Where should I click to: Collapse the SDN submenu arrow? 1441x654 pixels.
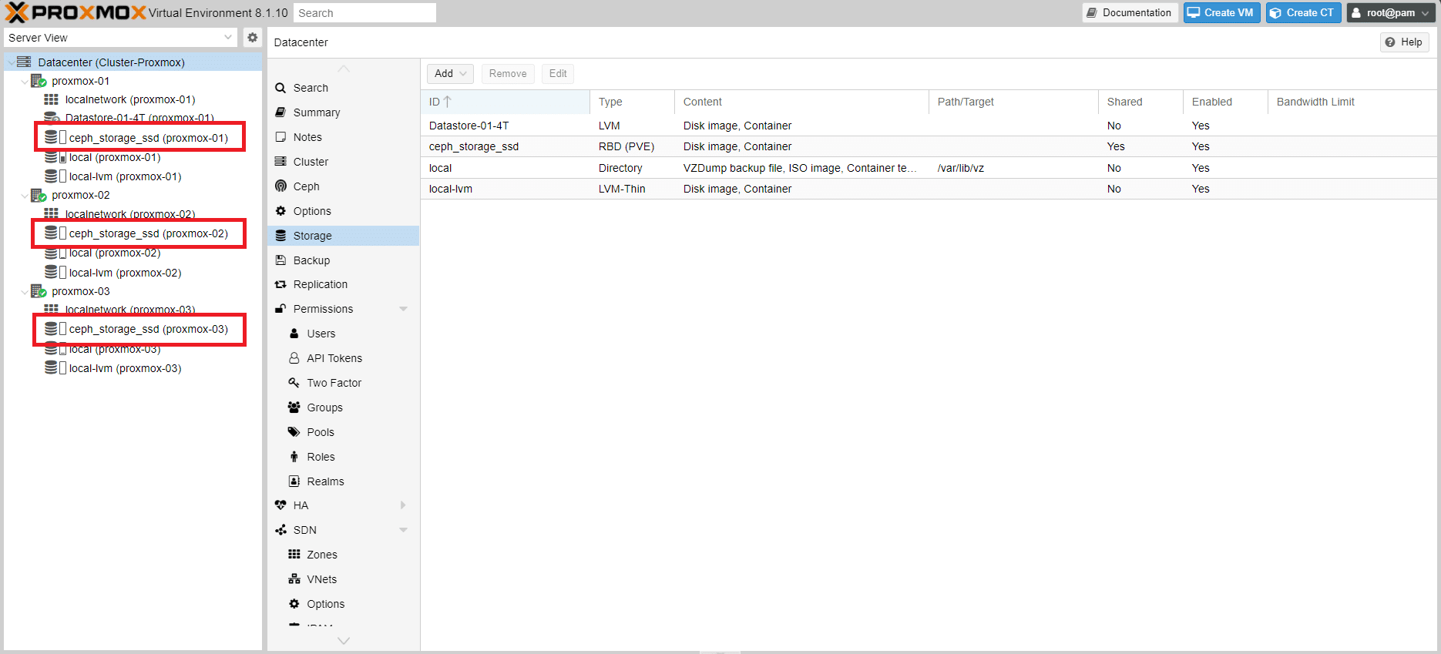(x=403, y=530)
